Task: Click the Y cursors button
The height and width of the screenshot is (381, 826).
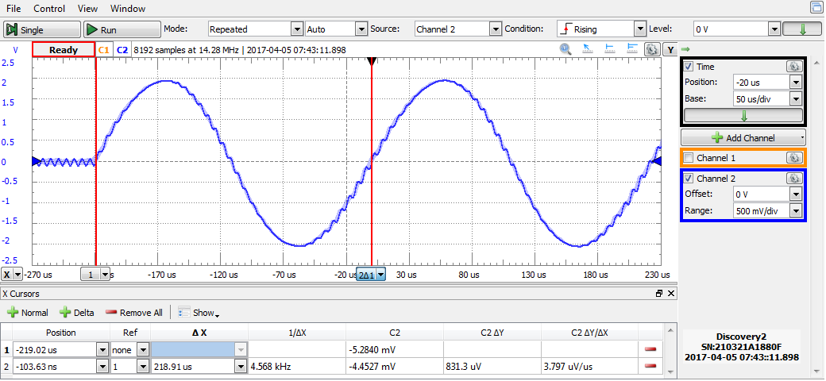Action: tap(670, 50)
